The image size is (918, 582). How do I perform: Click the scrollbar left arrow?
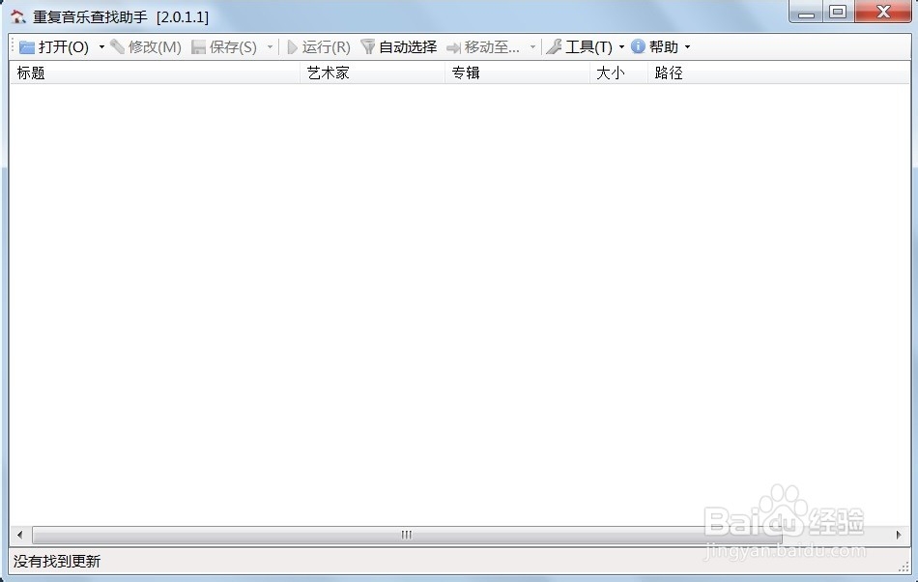point(20,535)
